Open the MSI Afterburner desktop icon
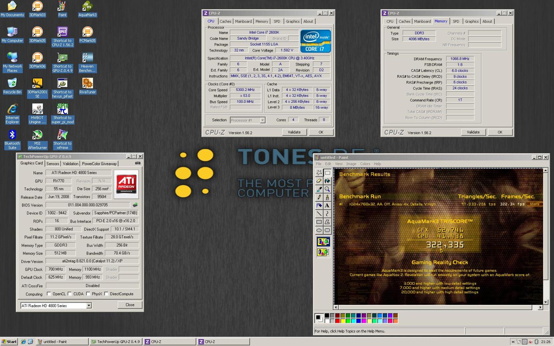The height and width of the screenshot is (346, 554). (37, 140)
